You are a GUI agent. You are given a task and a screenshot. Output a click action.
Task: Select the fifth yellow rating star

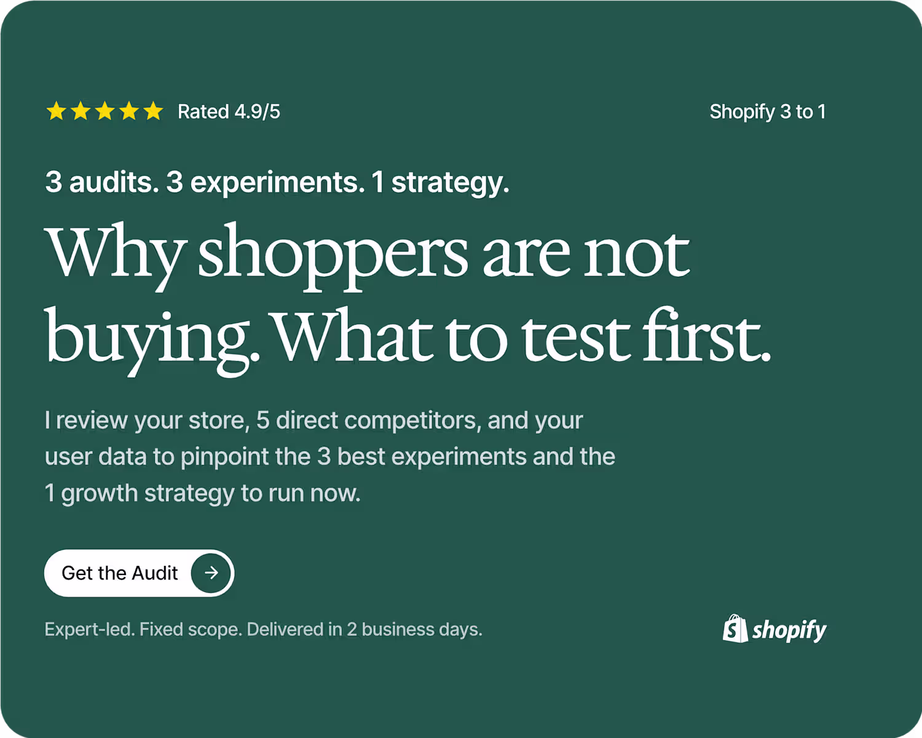pos(153,111)
